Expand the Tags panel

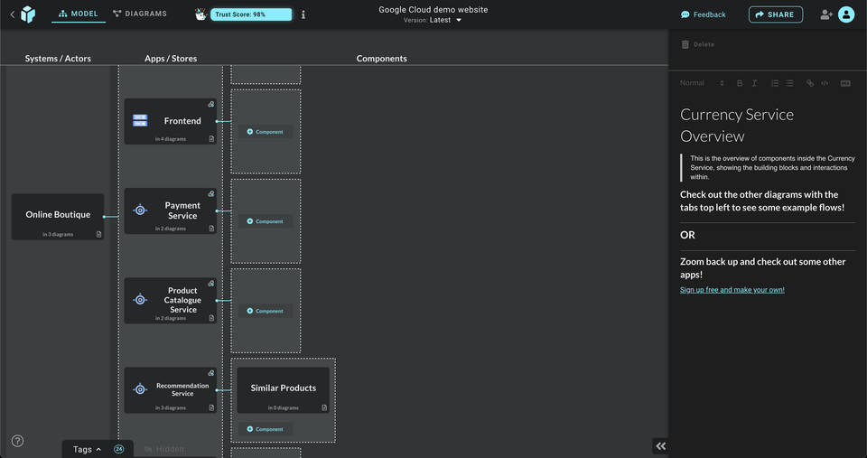click(x=87, y=449)
